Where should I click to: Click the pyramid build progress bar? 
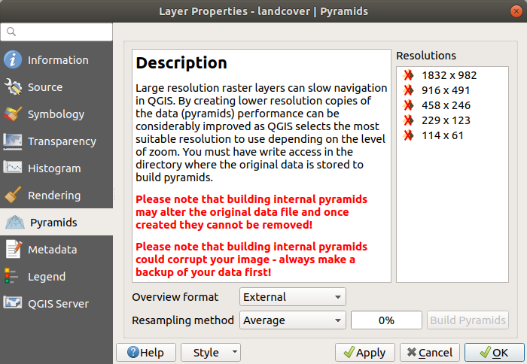pyautogui.click(x=386, y=320)
